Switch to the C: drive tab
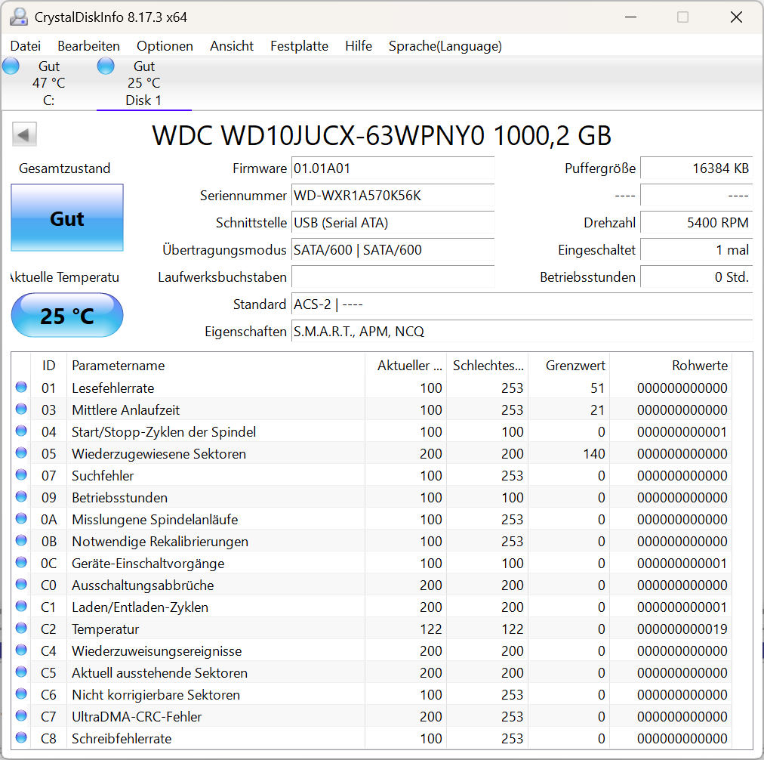Screen dimensions: 764x760 click(48, 83)
